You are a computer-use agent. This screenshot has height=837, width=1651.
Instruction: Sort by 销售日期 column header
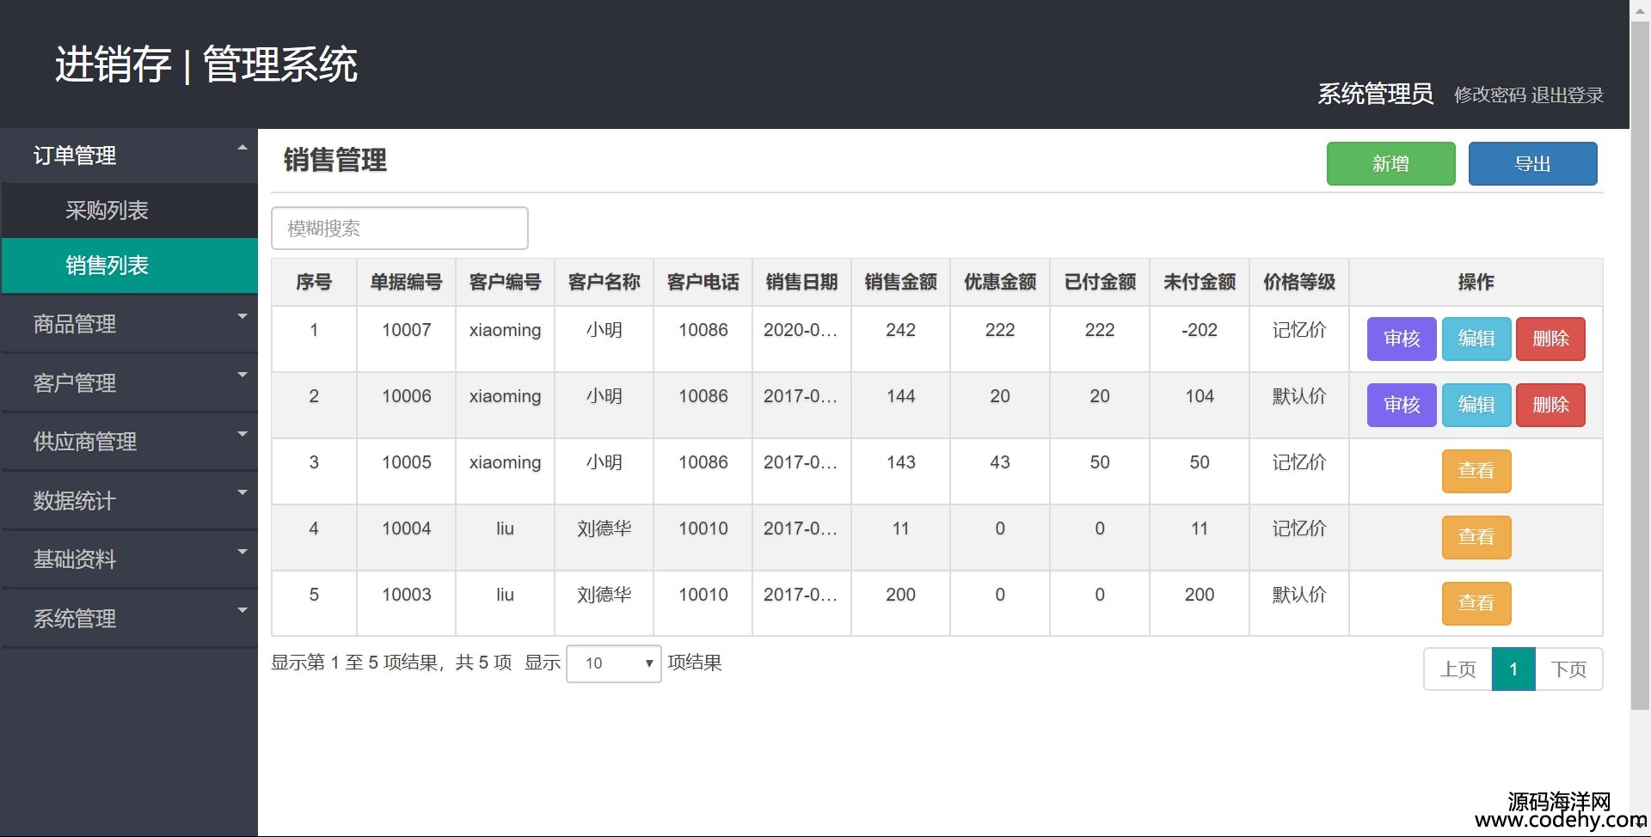click(x=802, y=282)
